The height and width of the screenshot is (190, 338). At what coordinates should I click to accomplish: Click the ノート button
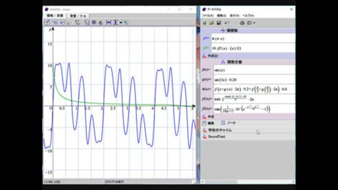[x=229, y=123]
